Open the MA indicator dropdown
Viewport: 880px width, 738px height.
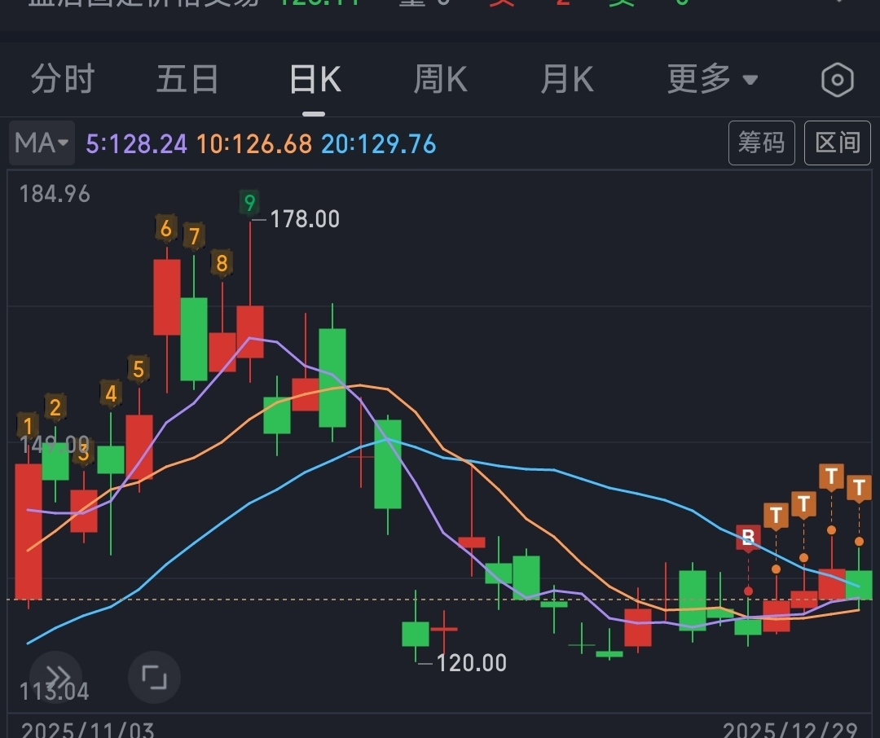(x=42, y=144)
